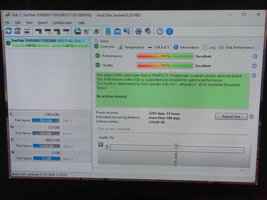Screen dimensions: 267x200
Task: Click the blue notepad report toolbar icon
Action: [108, 31]
